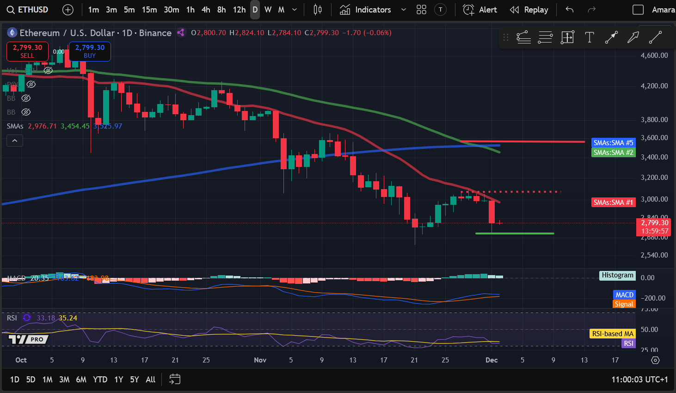676x393 pixels.
Task: Open the chart layout grid selector
Action: (x=421, y=9)
